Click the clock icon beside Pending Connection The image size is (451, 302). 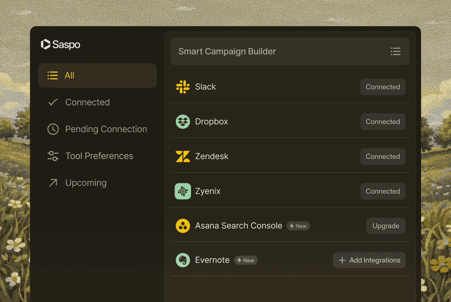click(x=53, y=129)
